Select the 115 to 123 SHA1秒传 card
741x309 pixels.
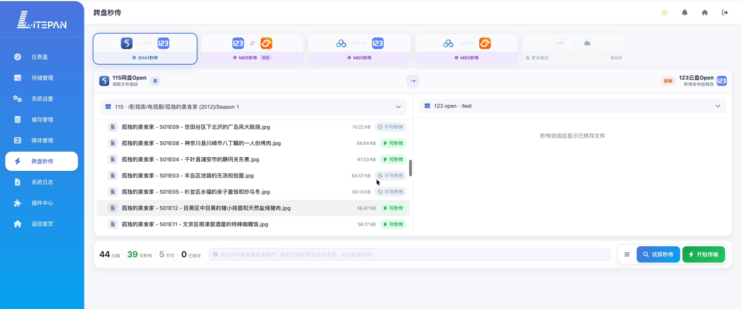(x=145, y=49)
